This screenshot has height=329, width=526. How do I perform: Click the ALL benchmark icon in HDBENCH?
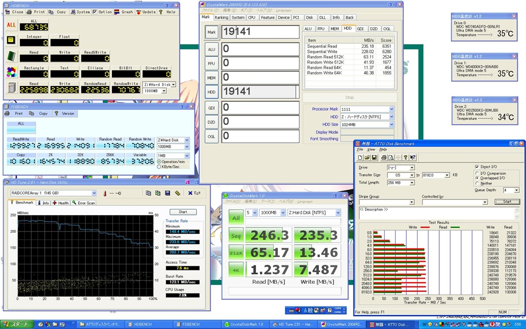(11, 25)
